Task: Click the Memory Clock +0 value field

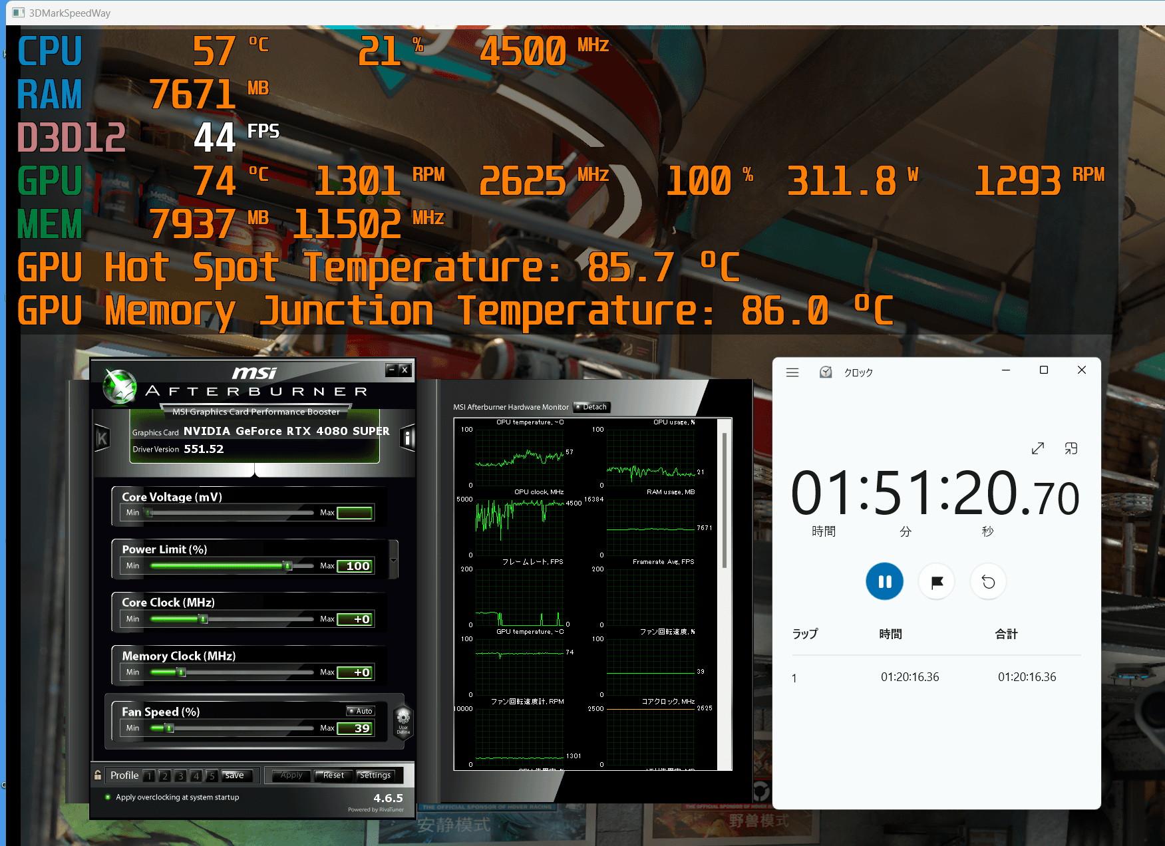Action: coord(355,672)
